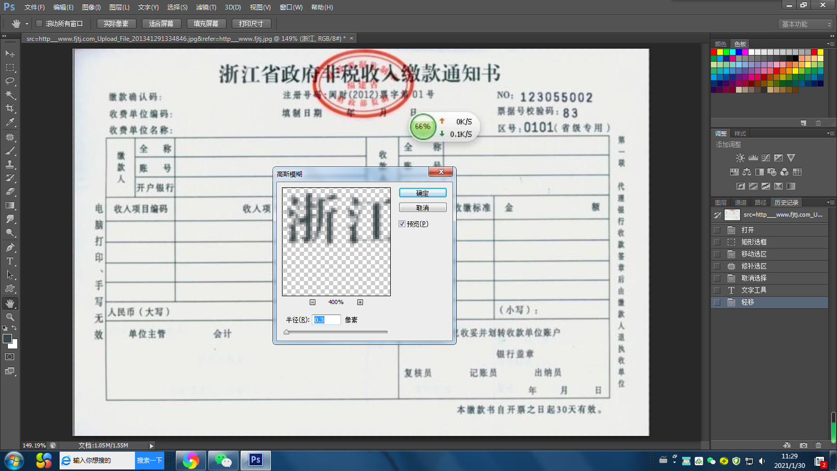837x471 pixels.
Task: Set history brush source for 轻移 state
Action: 717,302
